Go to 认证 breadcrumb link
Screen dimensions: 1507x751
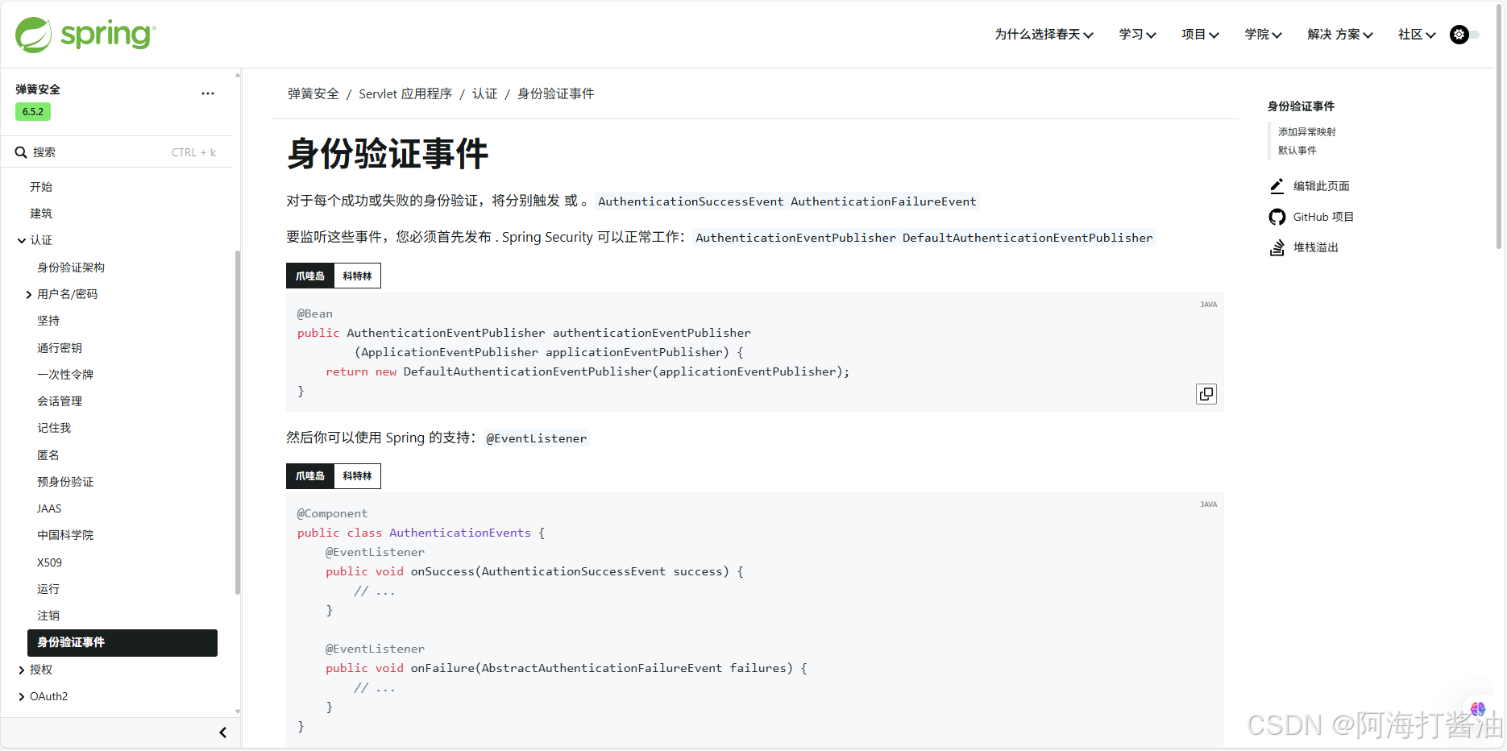click(485, 94)
